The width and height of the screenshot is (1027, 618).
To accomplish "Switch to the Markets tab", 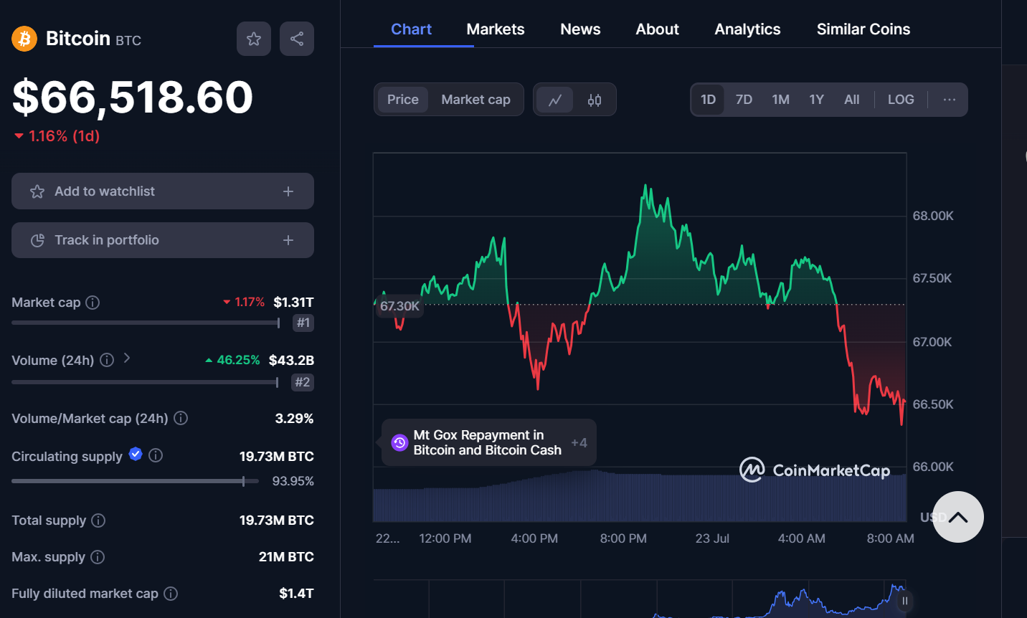I will point(495,29).
